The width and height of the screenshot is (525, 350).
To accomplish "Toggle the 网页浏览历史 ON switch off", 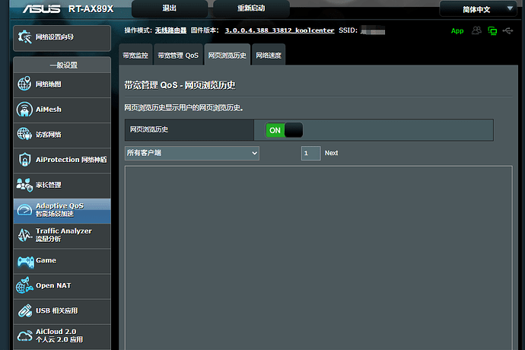I will (x=284, y=130).
